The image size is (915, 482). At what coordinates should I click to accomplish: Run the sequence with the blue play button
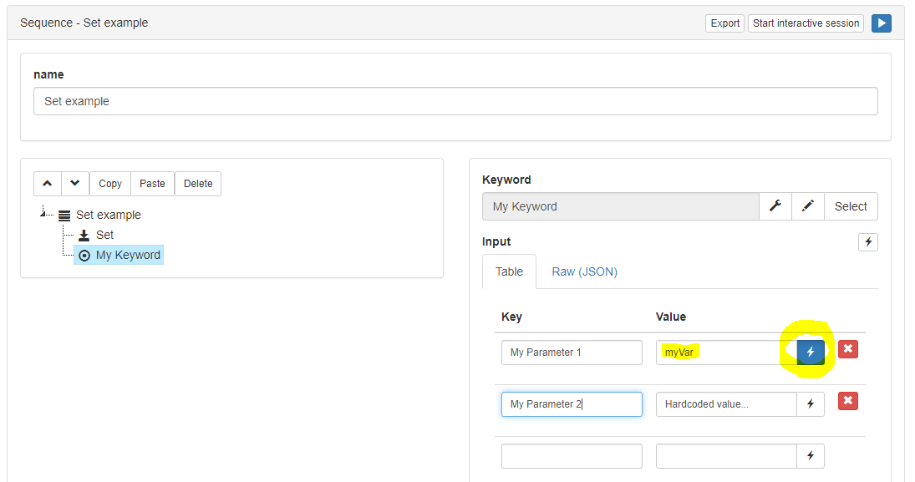tap(881, 23)
